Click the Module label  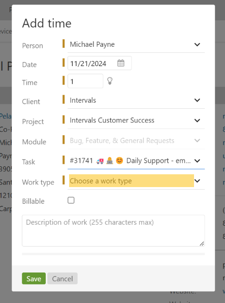click(34, 142)
